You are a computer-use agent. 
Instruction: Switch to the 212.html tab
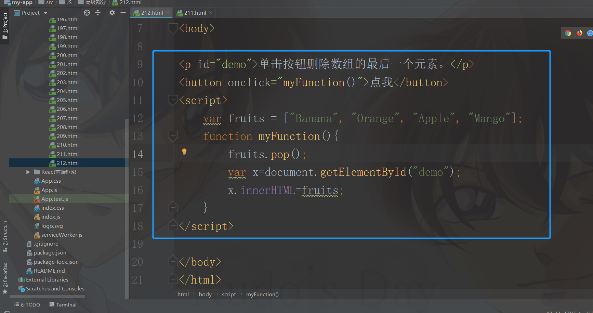point(151,13)
